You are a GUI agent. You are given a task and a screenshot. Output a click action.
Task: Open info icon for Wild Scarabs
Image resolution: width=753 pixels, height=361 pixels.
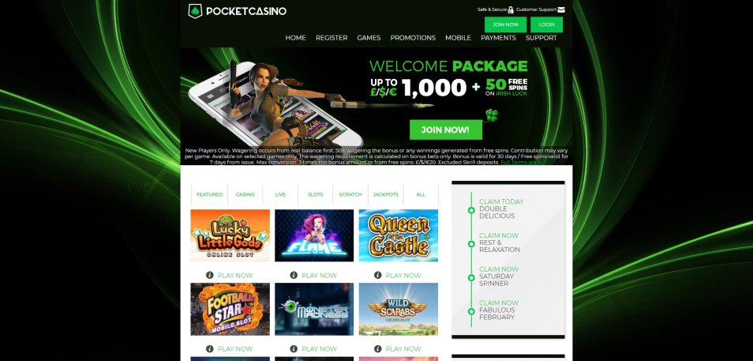pyautogui.click(x=378, y=348)
